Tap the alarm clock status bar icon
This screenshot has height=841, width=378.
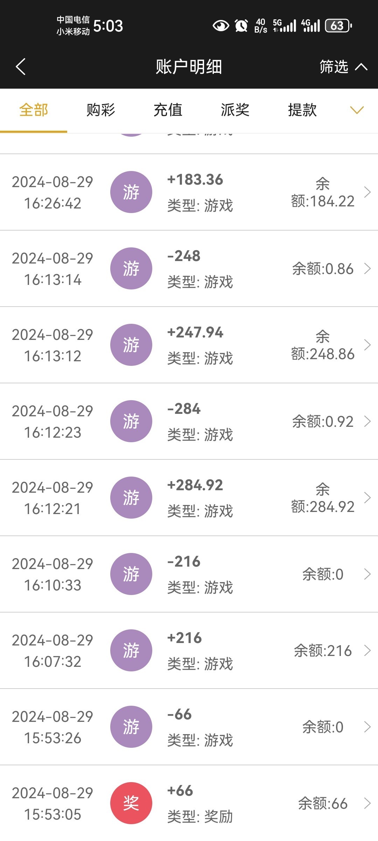coord(241,26)
